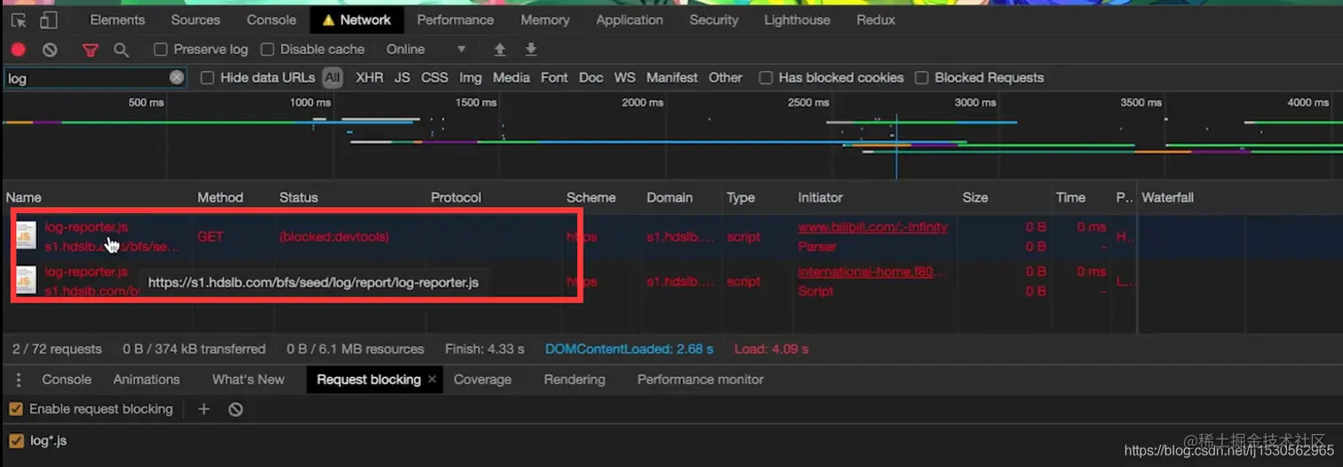Uncheck Enable request blocking
Viewport: 1343px width, 467px height.
16,409
